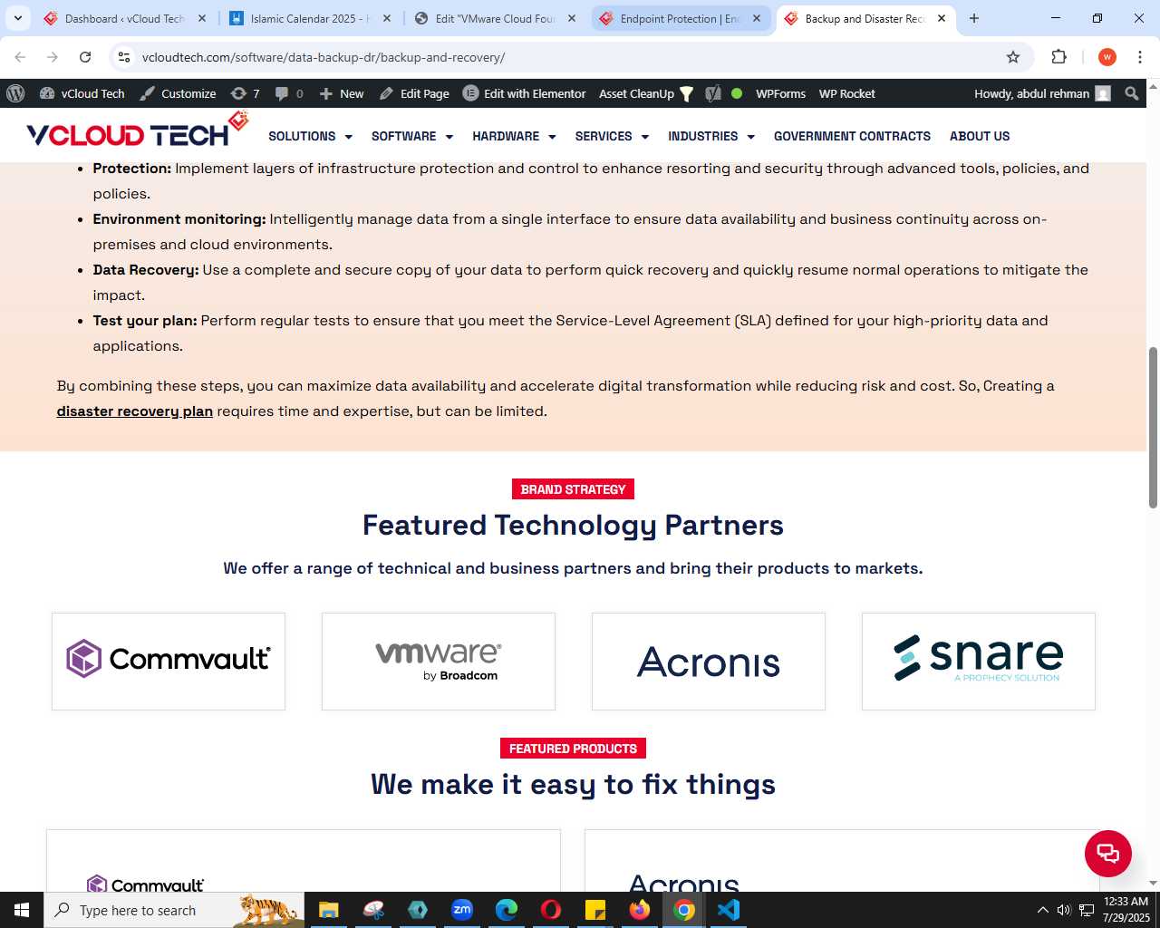Click the VMware by Broadcom partner card

439,662
